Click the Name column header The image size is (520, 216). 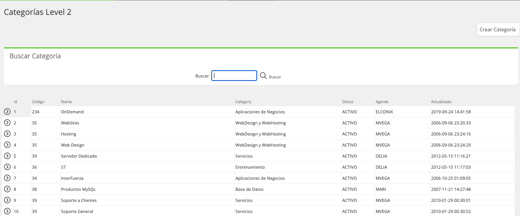[66, 102]
